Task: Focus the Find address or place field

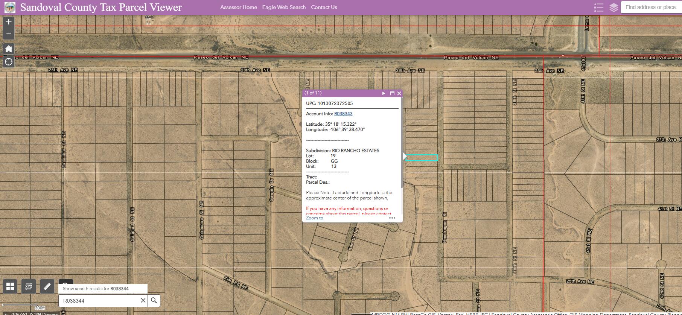Action: 651,7
